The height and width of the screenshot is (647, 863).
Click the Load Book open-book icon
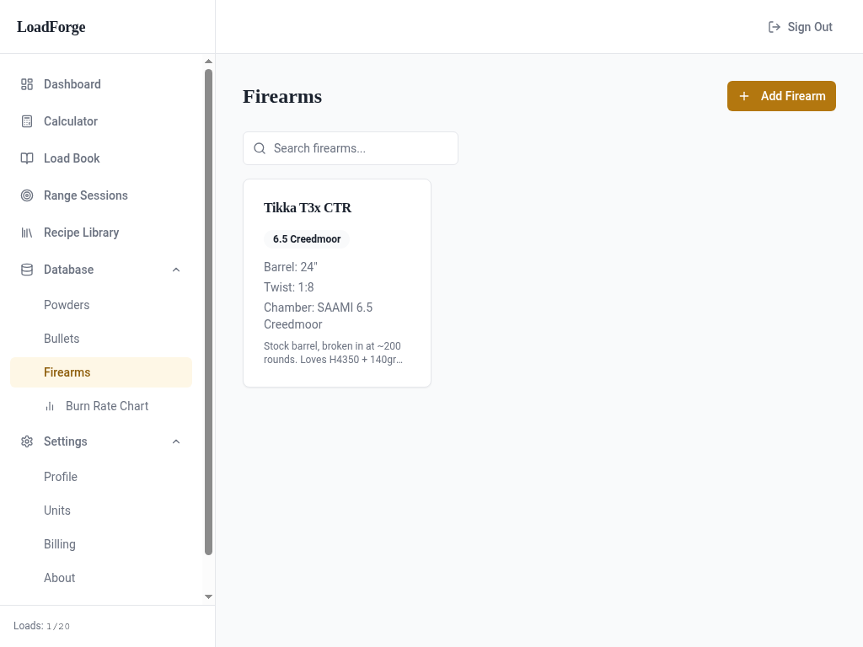pos(27,158)
